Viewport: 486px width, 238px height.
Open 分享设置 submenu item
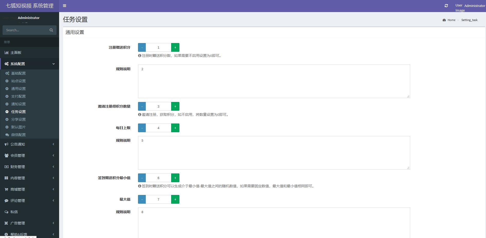point(18,119)
